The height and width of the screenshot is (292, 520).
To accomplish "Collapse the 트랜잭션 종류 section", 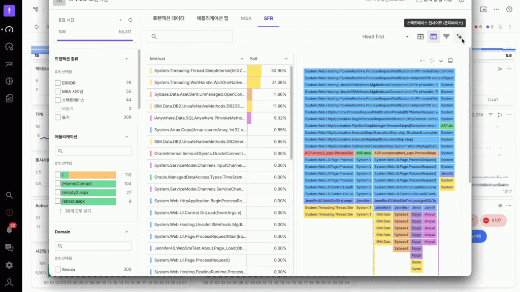I will tap(126, 59).
